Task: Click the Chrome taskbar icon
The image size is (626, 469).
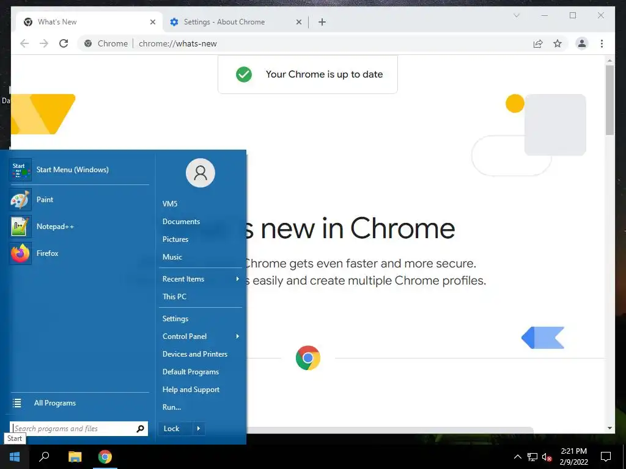Action: pyautogui.click(x=105, y=457)
